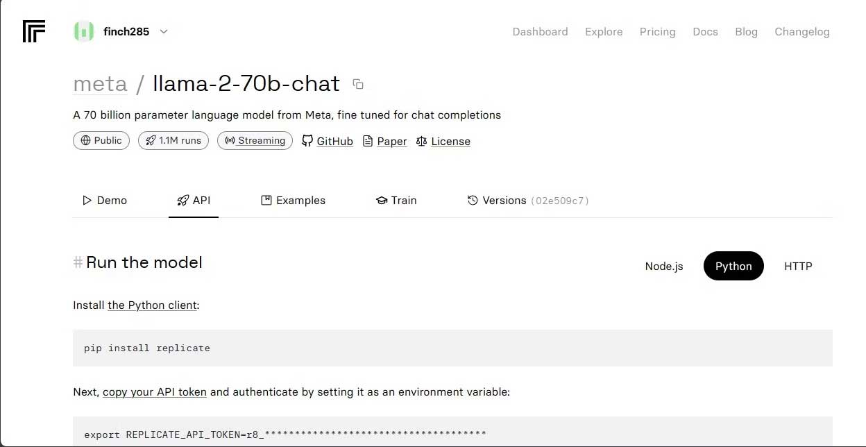The image size is (866, 447).
Task: Go to the Pricing page
Action: (x=657, y=31)
